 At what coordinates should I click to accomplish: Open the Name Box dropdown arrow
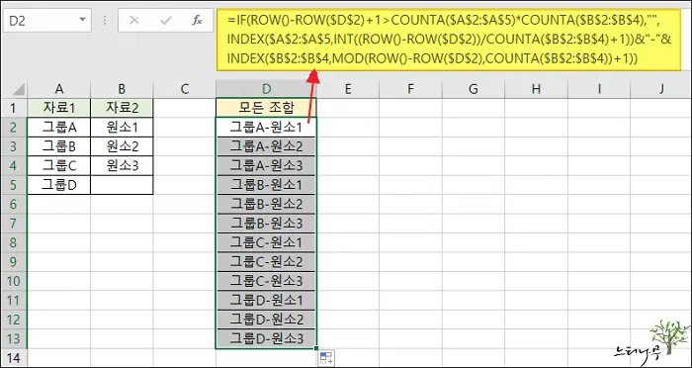82,20
